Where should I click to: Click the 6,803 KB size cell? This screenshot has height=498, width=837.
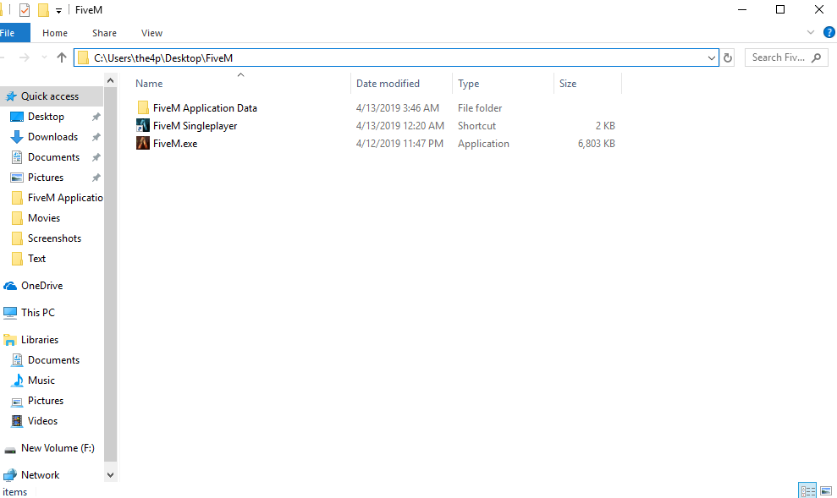pos(597,144)
